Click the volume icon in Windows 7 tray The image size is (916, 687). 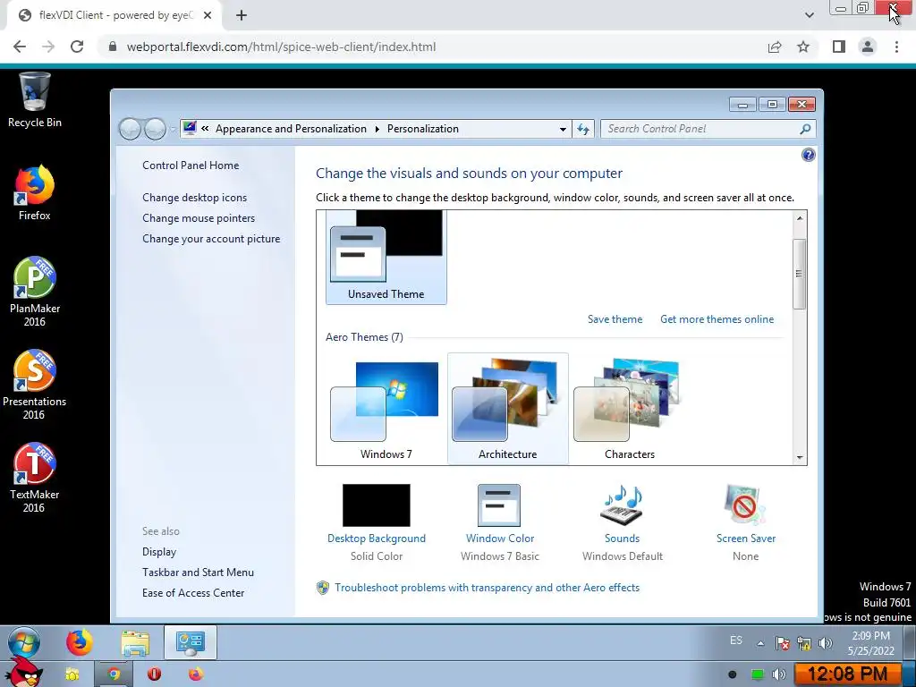(x=825, y=643)
